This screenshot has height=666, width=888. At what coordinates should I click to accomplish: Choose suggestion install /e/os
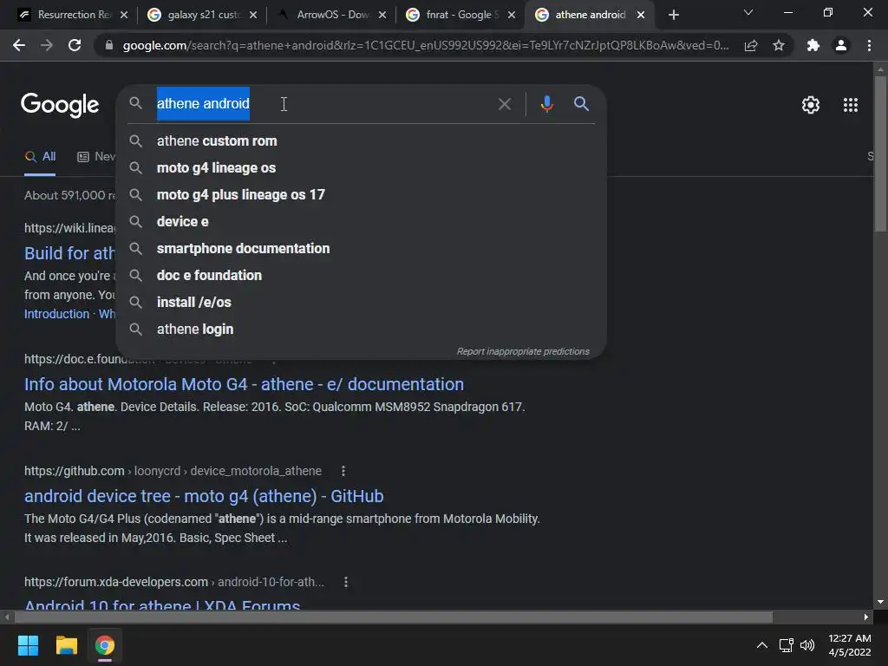tap(361, 303)
